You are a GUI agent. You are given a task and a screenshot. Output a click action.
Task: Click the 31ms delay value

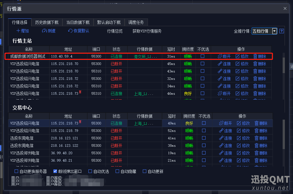point(171,56)
